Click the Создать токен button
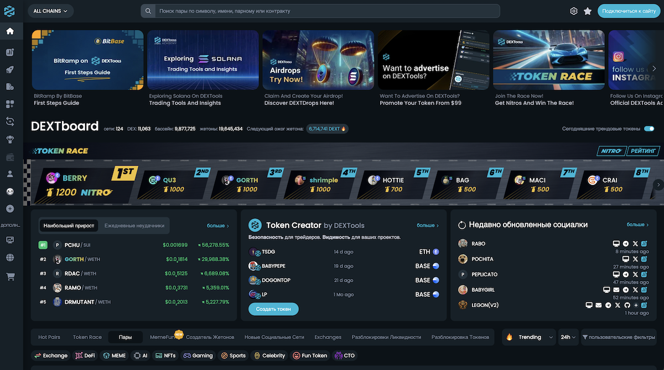Image resolution: width=664 pixels, height=370 pixels. [x=273, y=309]
